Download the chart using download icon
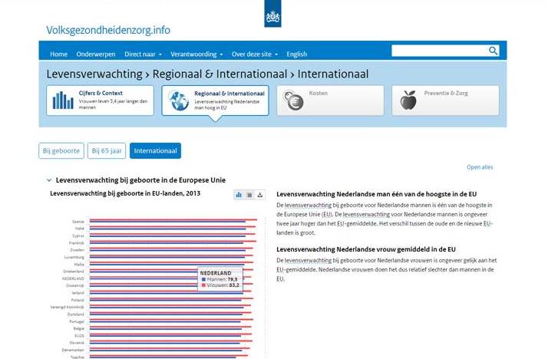This screenshot has width=548, height=359. pyautogui.click(x=260, y=195)
